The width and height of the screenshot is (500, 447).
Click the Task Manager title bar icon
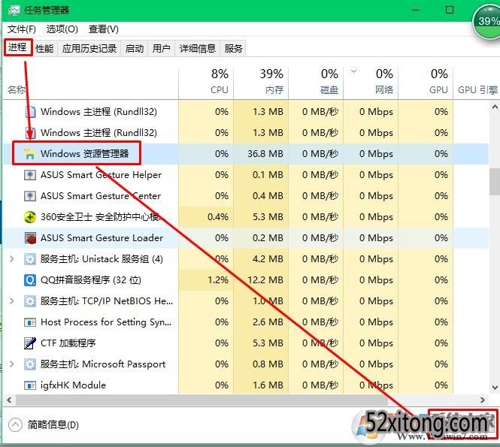(14, 11)
